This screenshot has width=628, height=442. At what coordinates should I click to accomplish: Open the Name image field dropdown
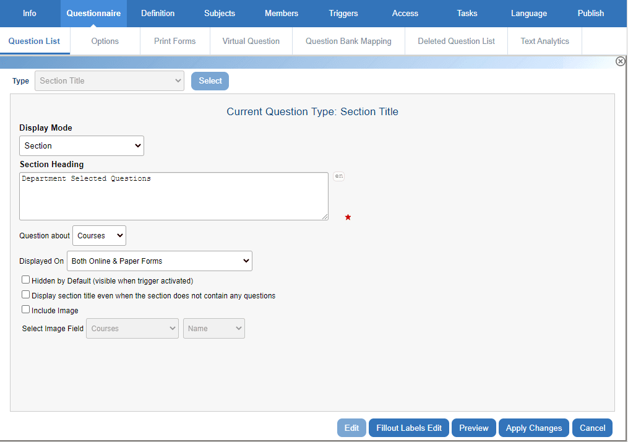click(214, 329)
